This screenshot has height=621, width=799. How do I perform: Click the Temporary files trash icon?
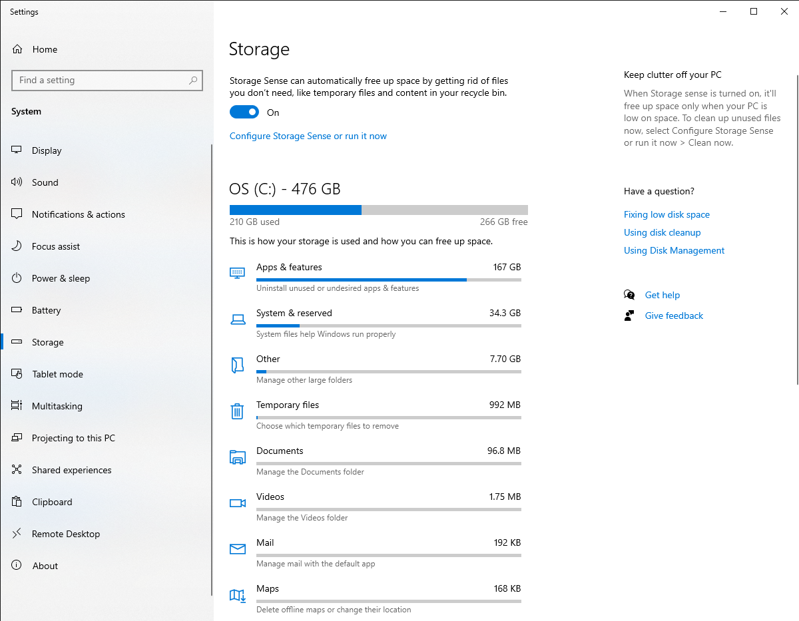click(237, 411)
